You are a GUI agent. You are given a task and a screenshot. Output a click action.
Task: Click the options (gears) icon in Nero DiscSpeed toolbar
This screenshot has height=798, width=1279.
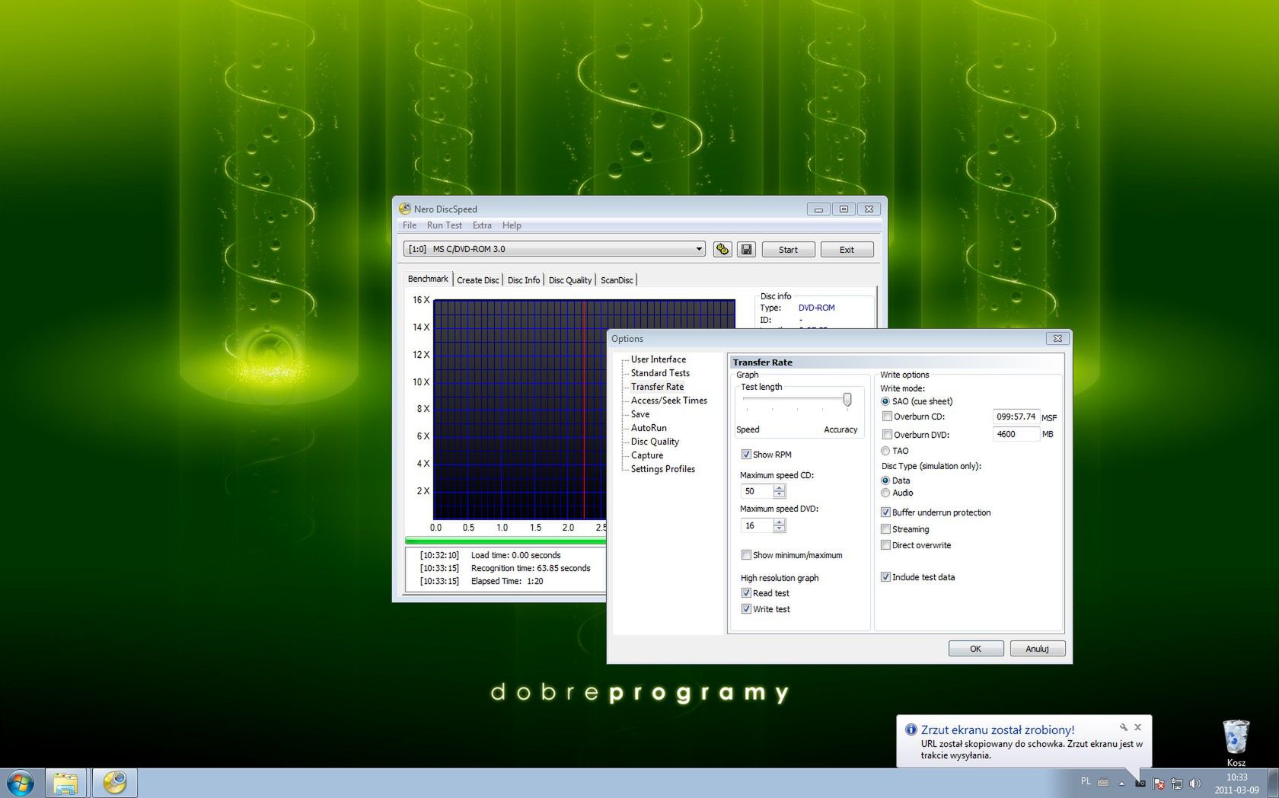pyautogui.click(x=722, y=249)
